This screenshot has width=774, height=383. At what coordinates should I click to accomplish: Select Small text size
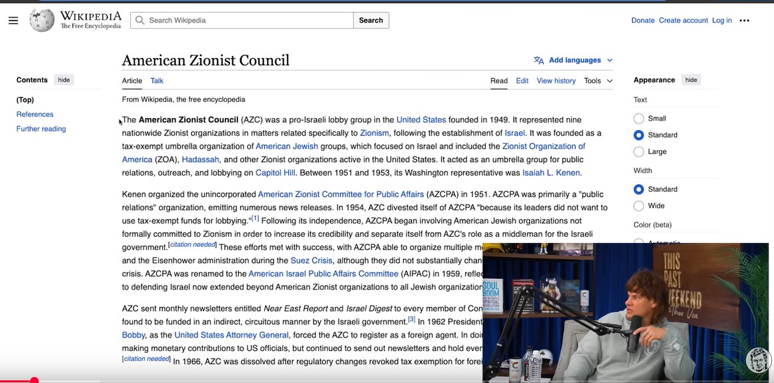pos(639,119)
